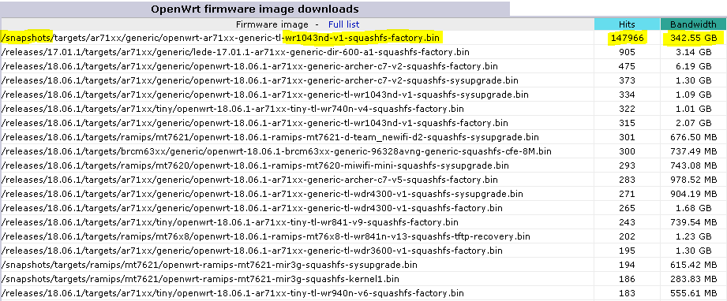The width and height of the screenshot is (727, 301).
Task: Click the 293 hits value
Action: click(627, 165)
